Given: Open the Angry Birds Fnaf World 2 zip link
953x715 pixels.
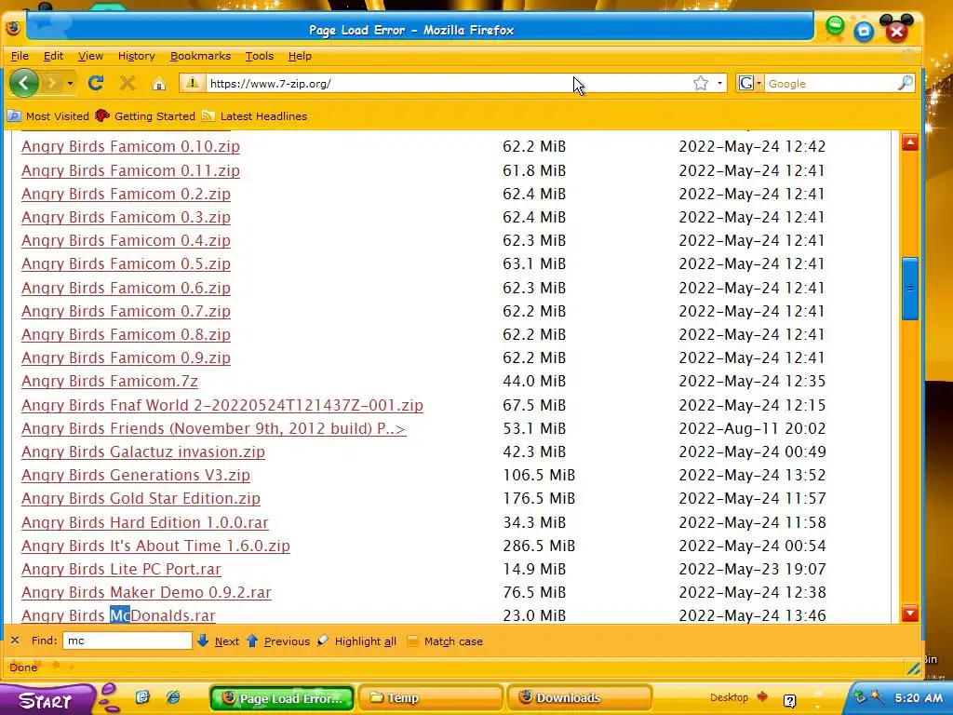Looking at the screenshot, I should [222, 406].
